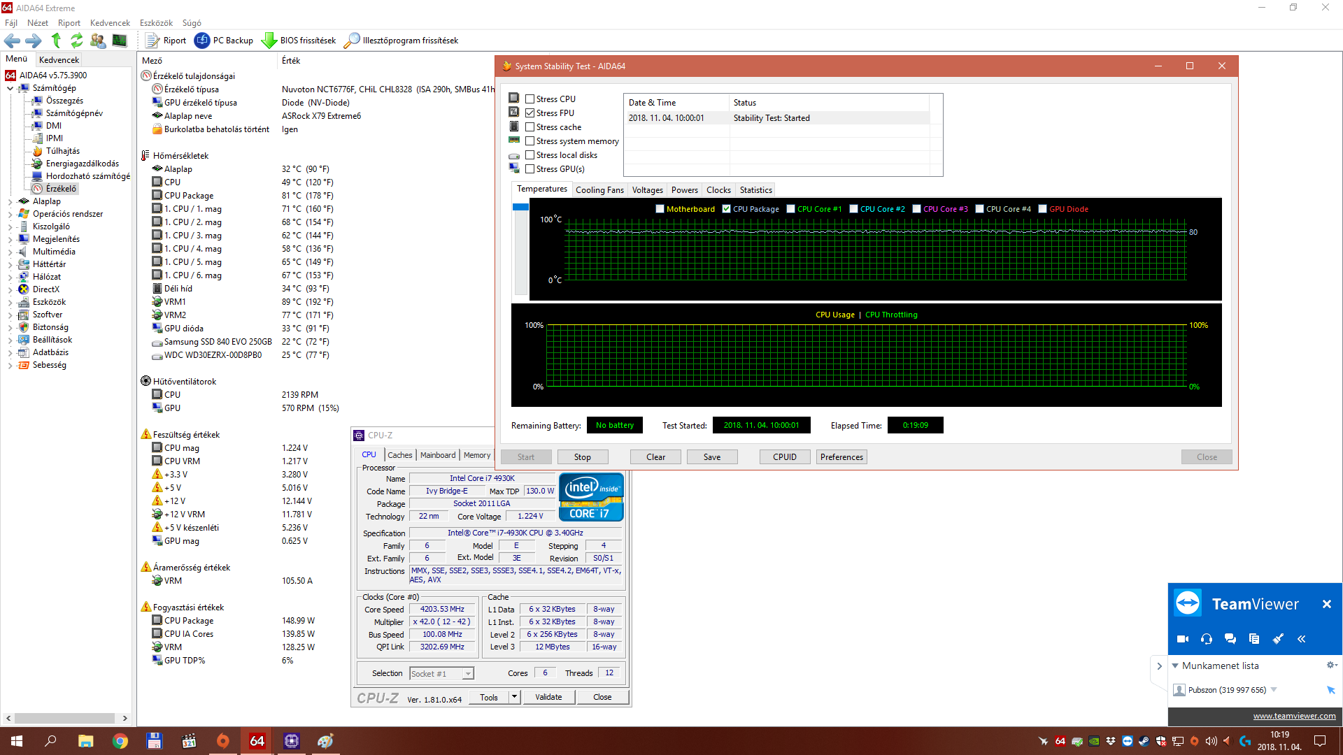Image resolution: width=1343 pixels, height=755 pixels.
Task: Collapse the Számítógép tree node
Action: (10, 89)
